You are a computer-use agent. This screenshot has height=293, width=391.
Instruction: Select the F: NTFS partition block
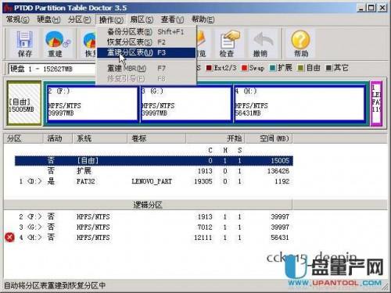[x=92, y=104]
